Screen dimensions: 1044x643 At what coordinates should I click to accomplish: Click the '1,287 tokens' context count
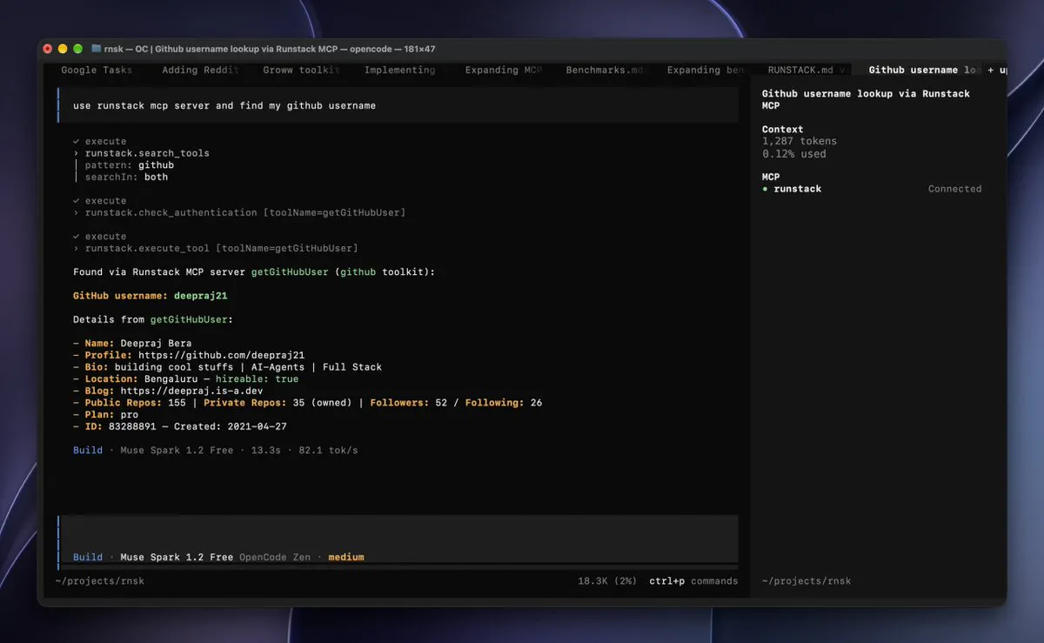pyautogui.click(x=800, y=141)
